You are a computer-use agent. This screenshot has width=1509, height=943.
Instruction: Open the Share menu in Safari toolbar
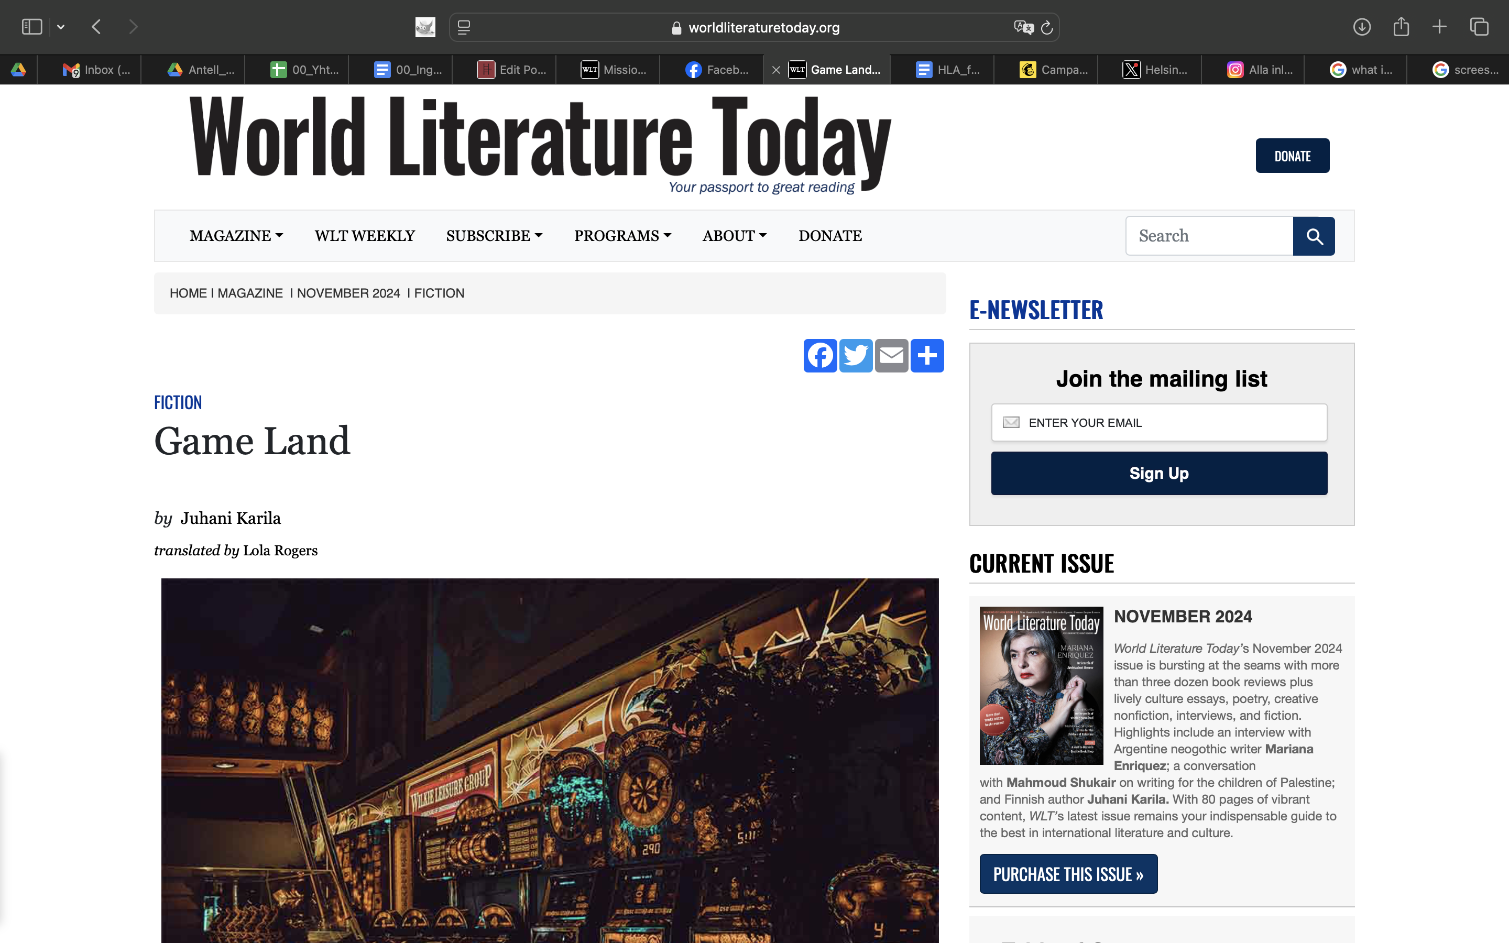pos(1401,26)
